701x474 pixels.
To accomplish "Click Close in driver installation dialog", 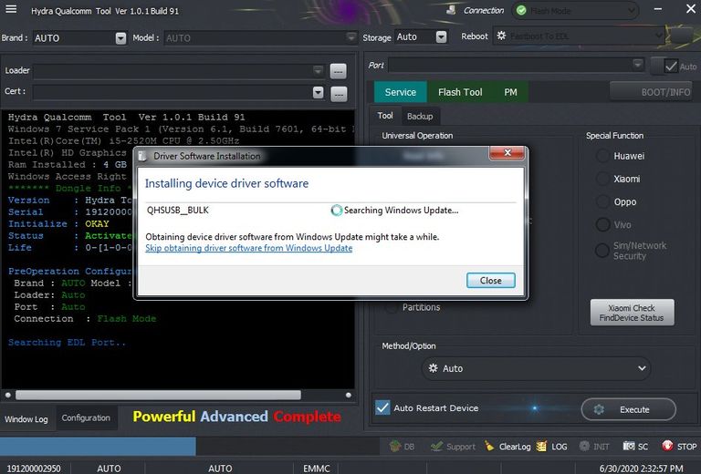I will point(490,280).
